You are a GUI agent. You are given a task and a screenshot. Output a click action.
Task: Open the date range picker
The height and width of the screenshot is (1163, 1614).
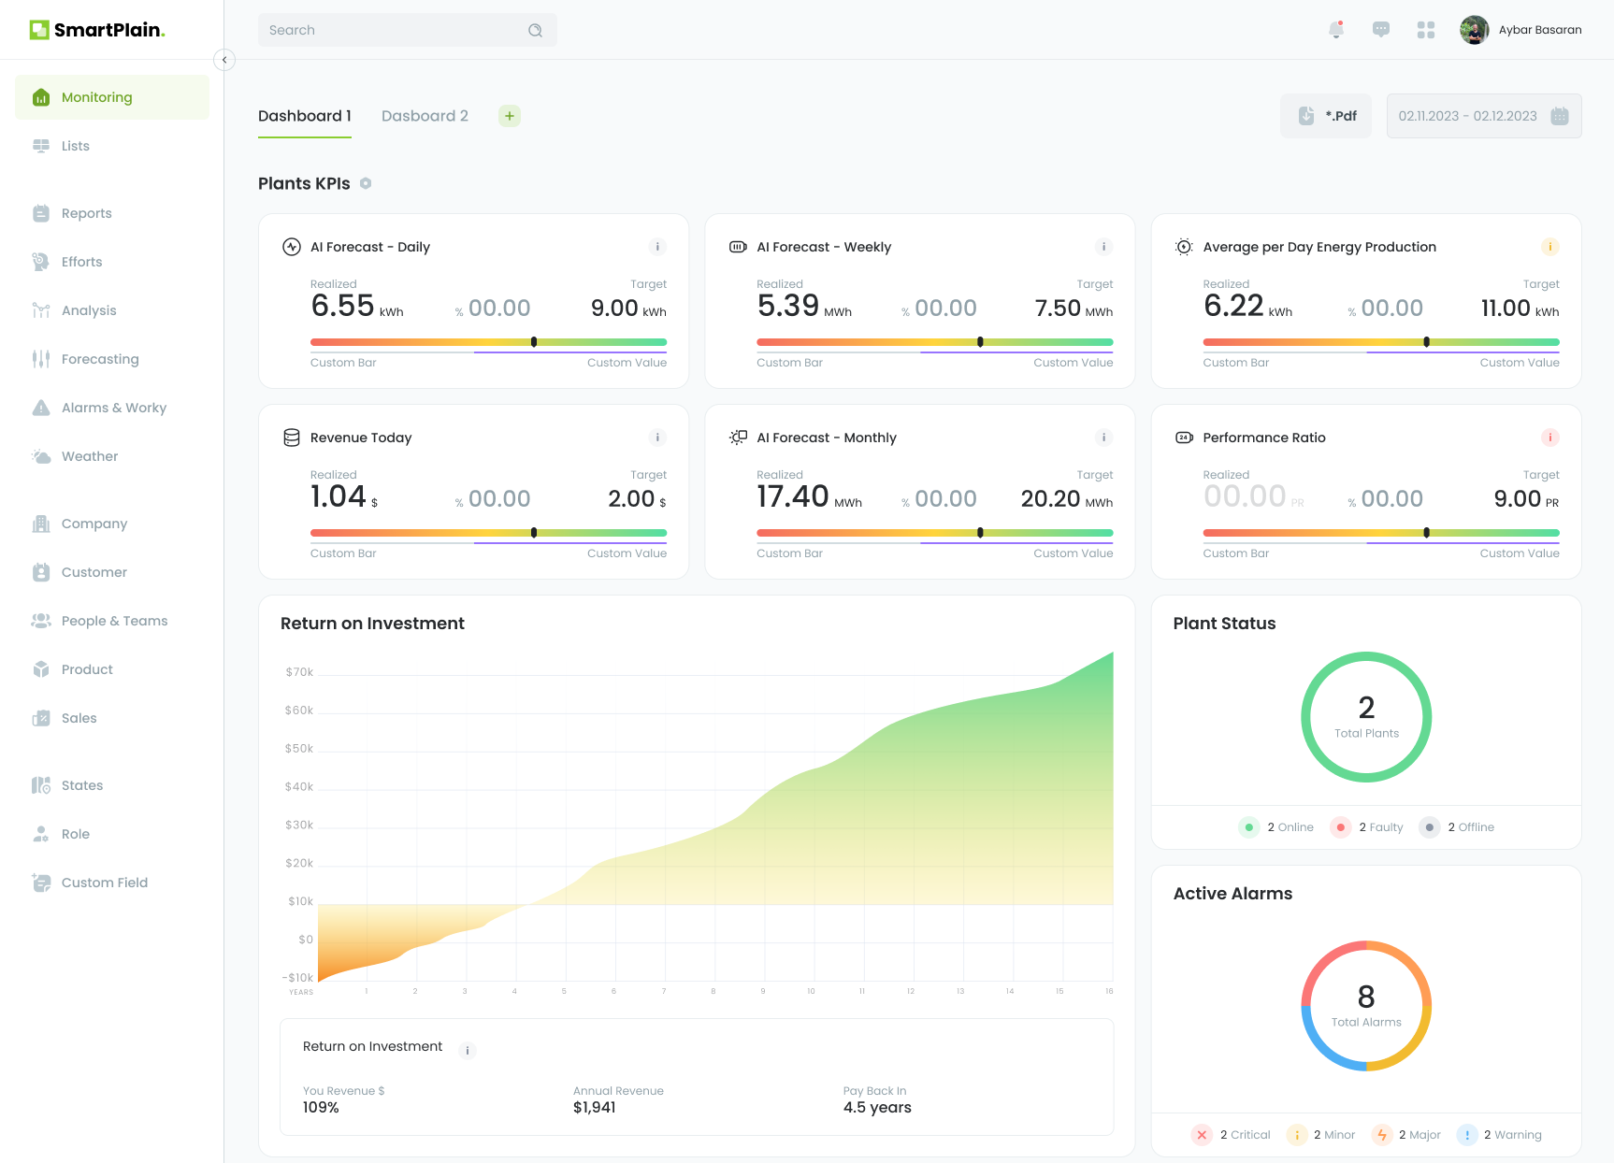coord(1483,116)
